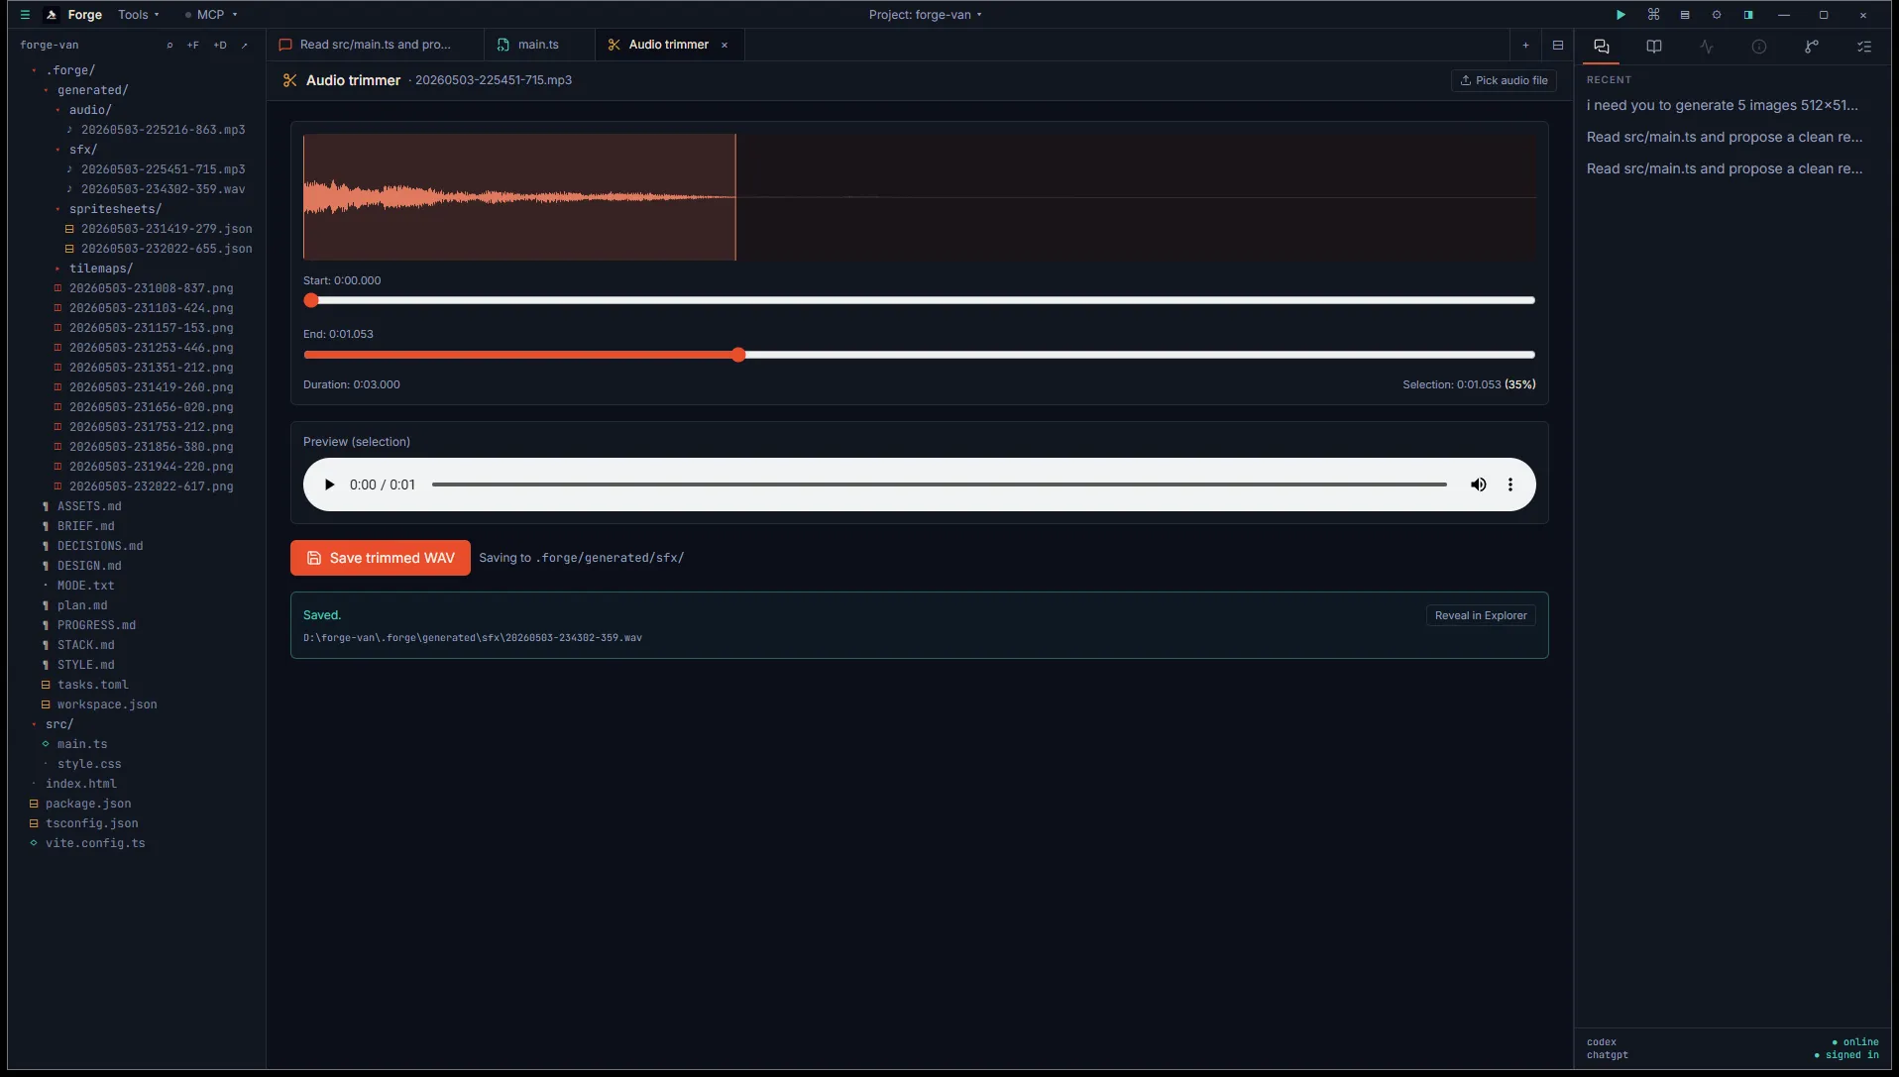Open package.json file
The height and width of the screenshot is (1077, 1899).
[88, 804]
